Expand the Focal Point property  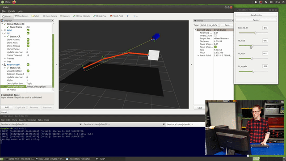(x=198, y=55)
